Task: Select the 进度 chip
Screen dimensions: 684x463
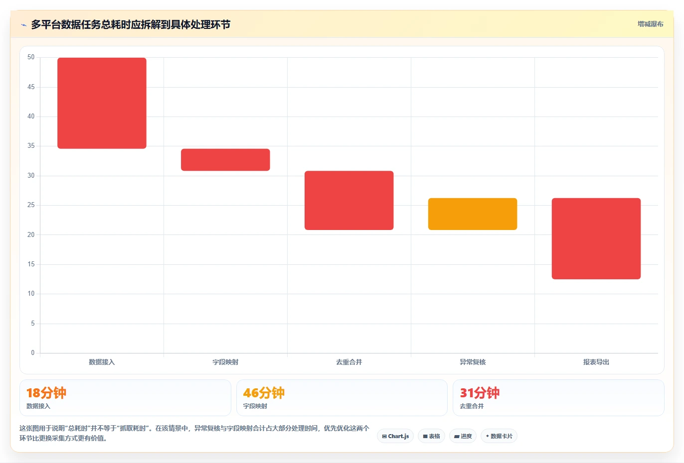Action: coord(463,436)
